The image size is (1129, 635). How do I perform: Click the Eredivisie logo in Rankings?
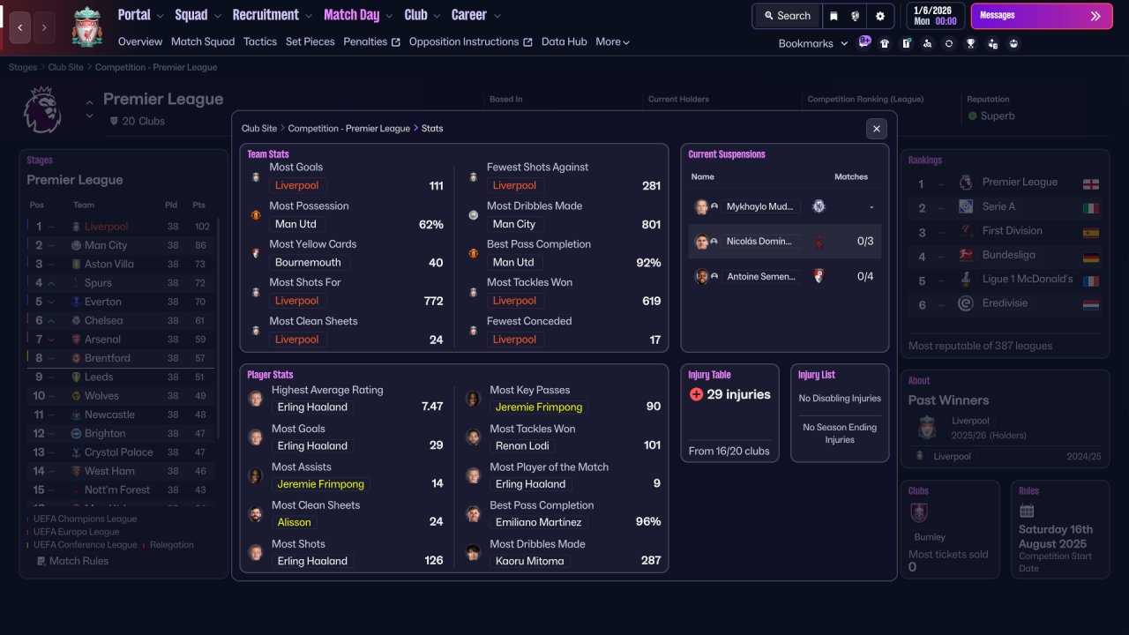tap(966, 303)
